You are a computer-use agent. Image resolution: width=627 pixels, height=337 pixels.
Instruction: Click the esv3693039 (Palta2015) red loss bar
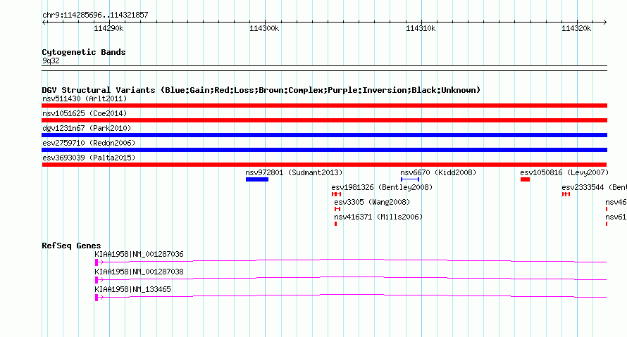(x=324, y=165)
